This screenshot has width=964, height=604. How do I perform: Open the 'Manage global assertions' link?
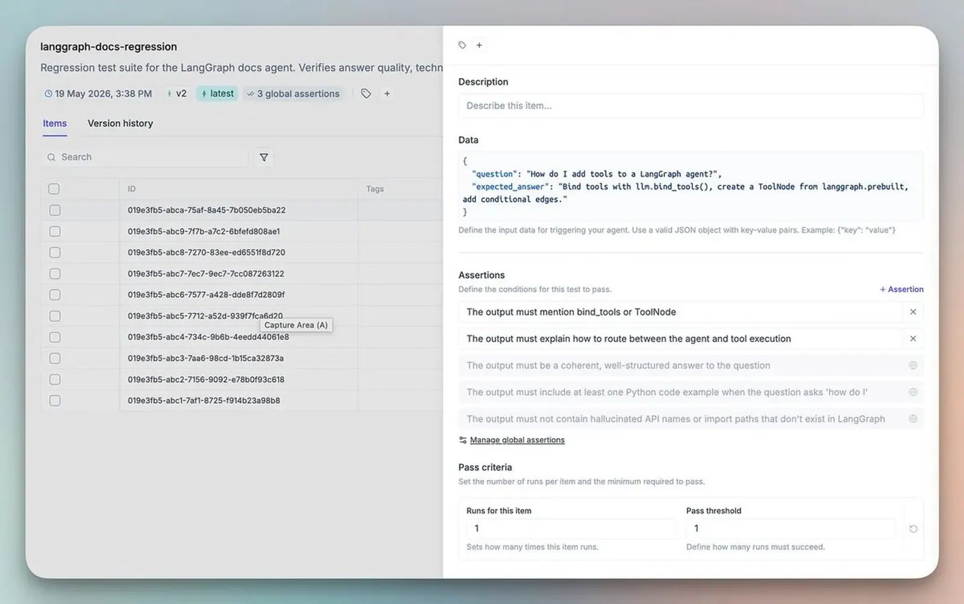click(518, 440)
